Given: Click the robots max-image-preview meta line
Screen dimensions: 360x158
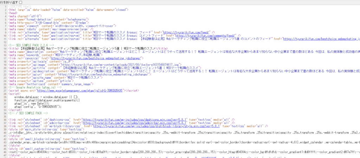Looking at the screenshot, I should pyautogui.click(x=51, y=29).
